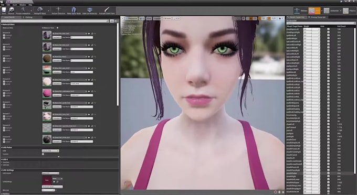This screenshot has height=195, width=357.
Task: Open the Asset menu
Action: [x=15, y=5]
